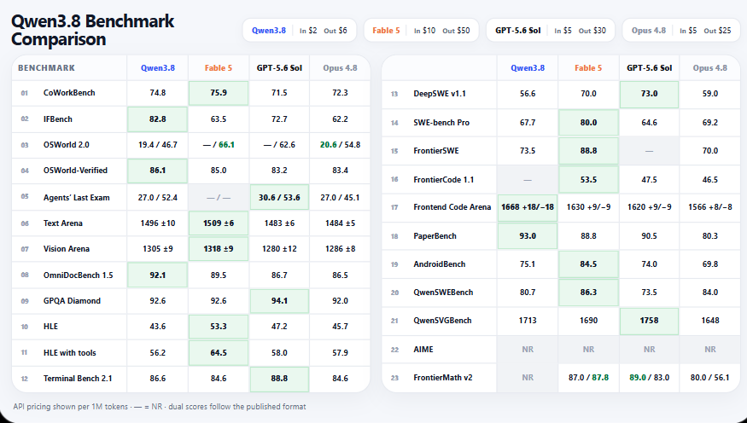Click the CoWorkBench row label
Viewport: 747px width, 423px height.
69,93
